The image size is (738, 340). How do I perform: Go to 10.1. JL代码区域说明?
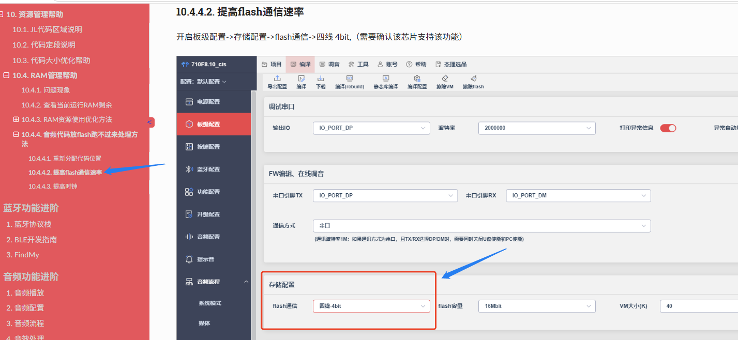coord(47,29)
